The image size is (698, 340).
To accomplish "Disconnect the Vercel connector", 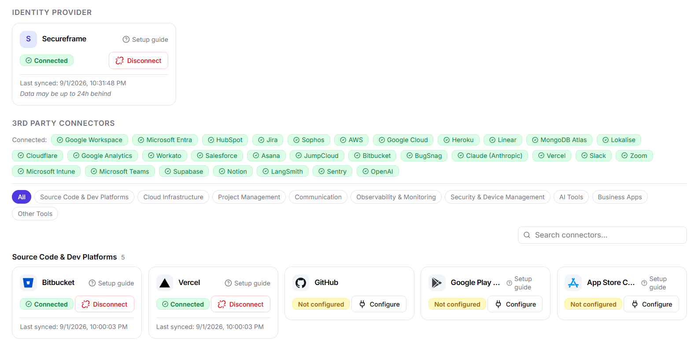I will (240, 304).
